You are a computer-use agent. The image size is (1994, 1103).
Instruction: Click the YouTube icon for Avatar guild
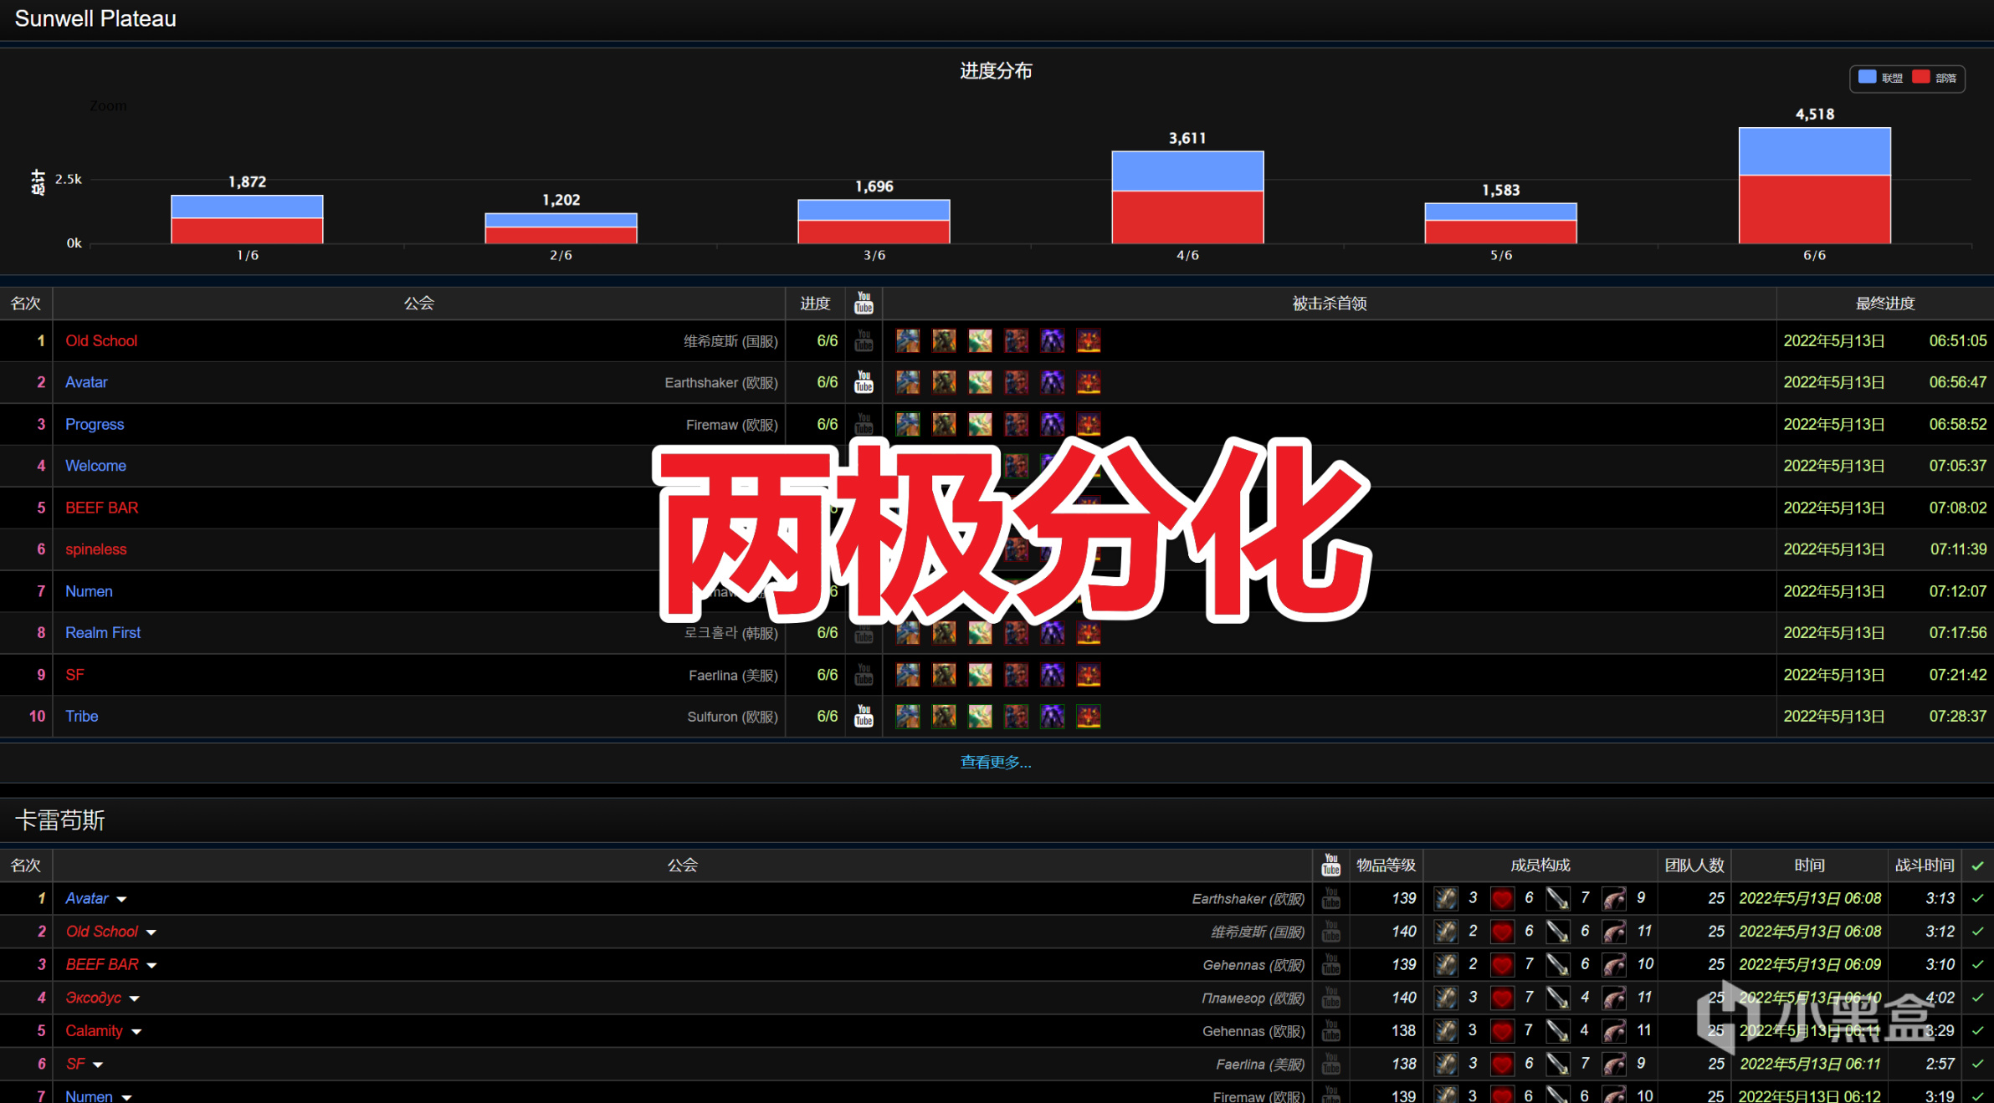click(x=864, y=381)
